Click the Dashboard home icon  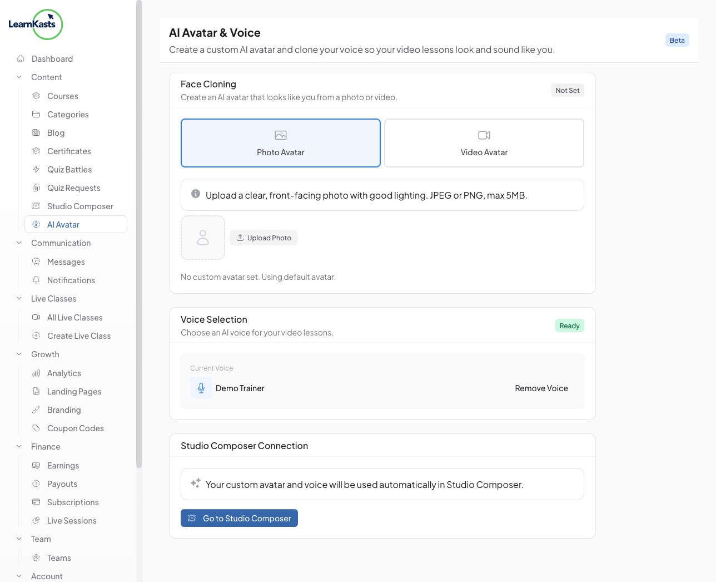pos(21,59)
